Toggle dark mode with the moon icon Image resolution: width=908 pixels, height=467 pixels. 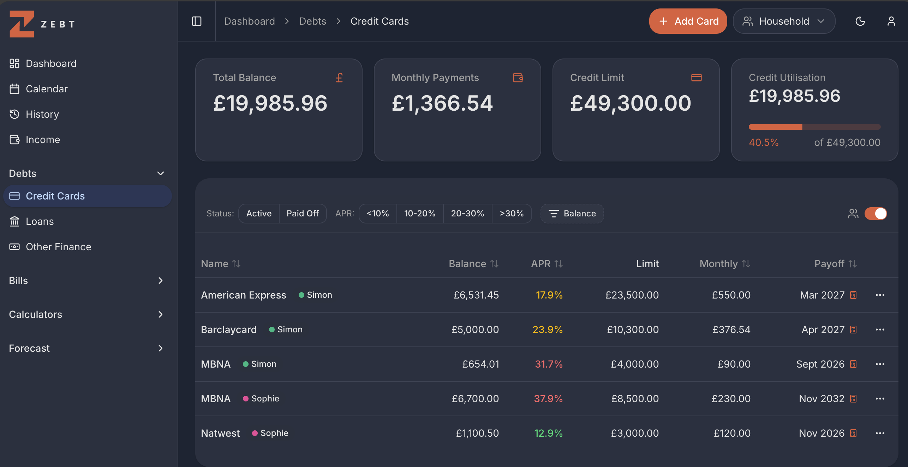click(860, 21)
